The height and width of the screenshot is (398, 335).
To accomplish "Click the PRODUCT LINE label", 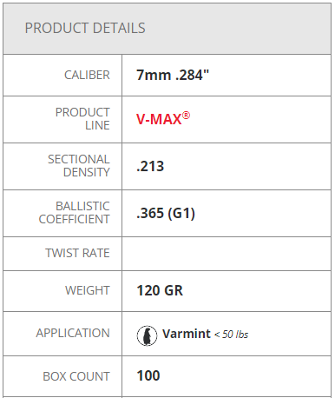I will click(x=82, y=119).
